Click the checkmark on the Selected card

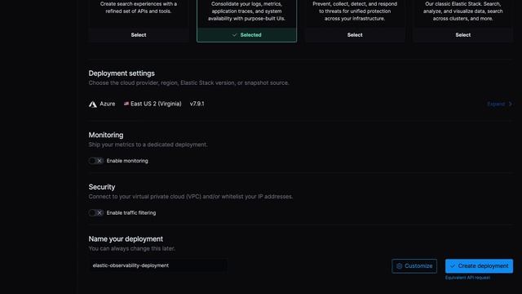pos(234,35)
